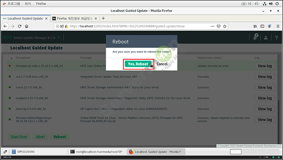Open the network status icon in top panel

pyautogui.click(x=264, y=4)
